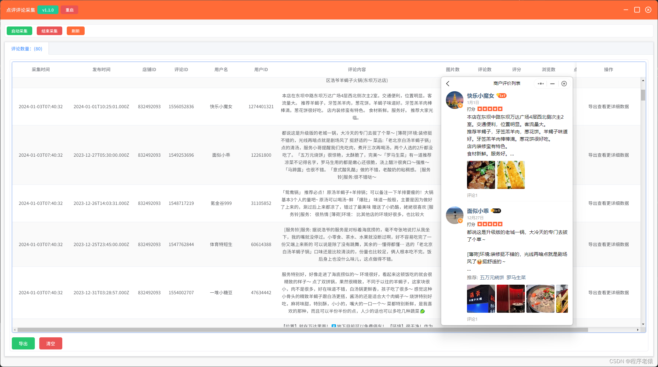Click 快乐小魔女's profile avatar
The image size is (658, 367).
coord(454,100)
